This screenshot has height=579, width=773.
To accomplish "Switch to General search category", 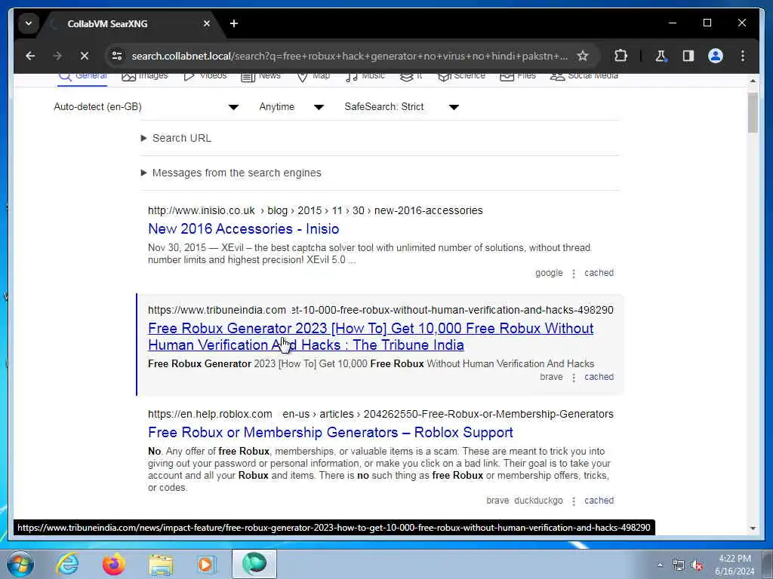I will coord(82,76).
